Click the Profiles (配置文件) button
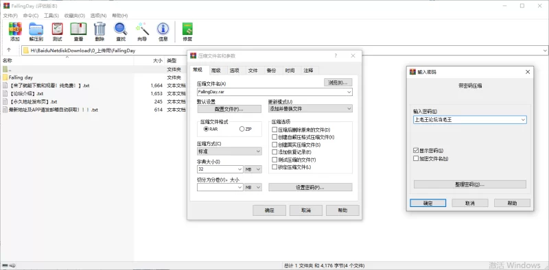549x270 pixels. (x=229, y=109)
